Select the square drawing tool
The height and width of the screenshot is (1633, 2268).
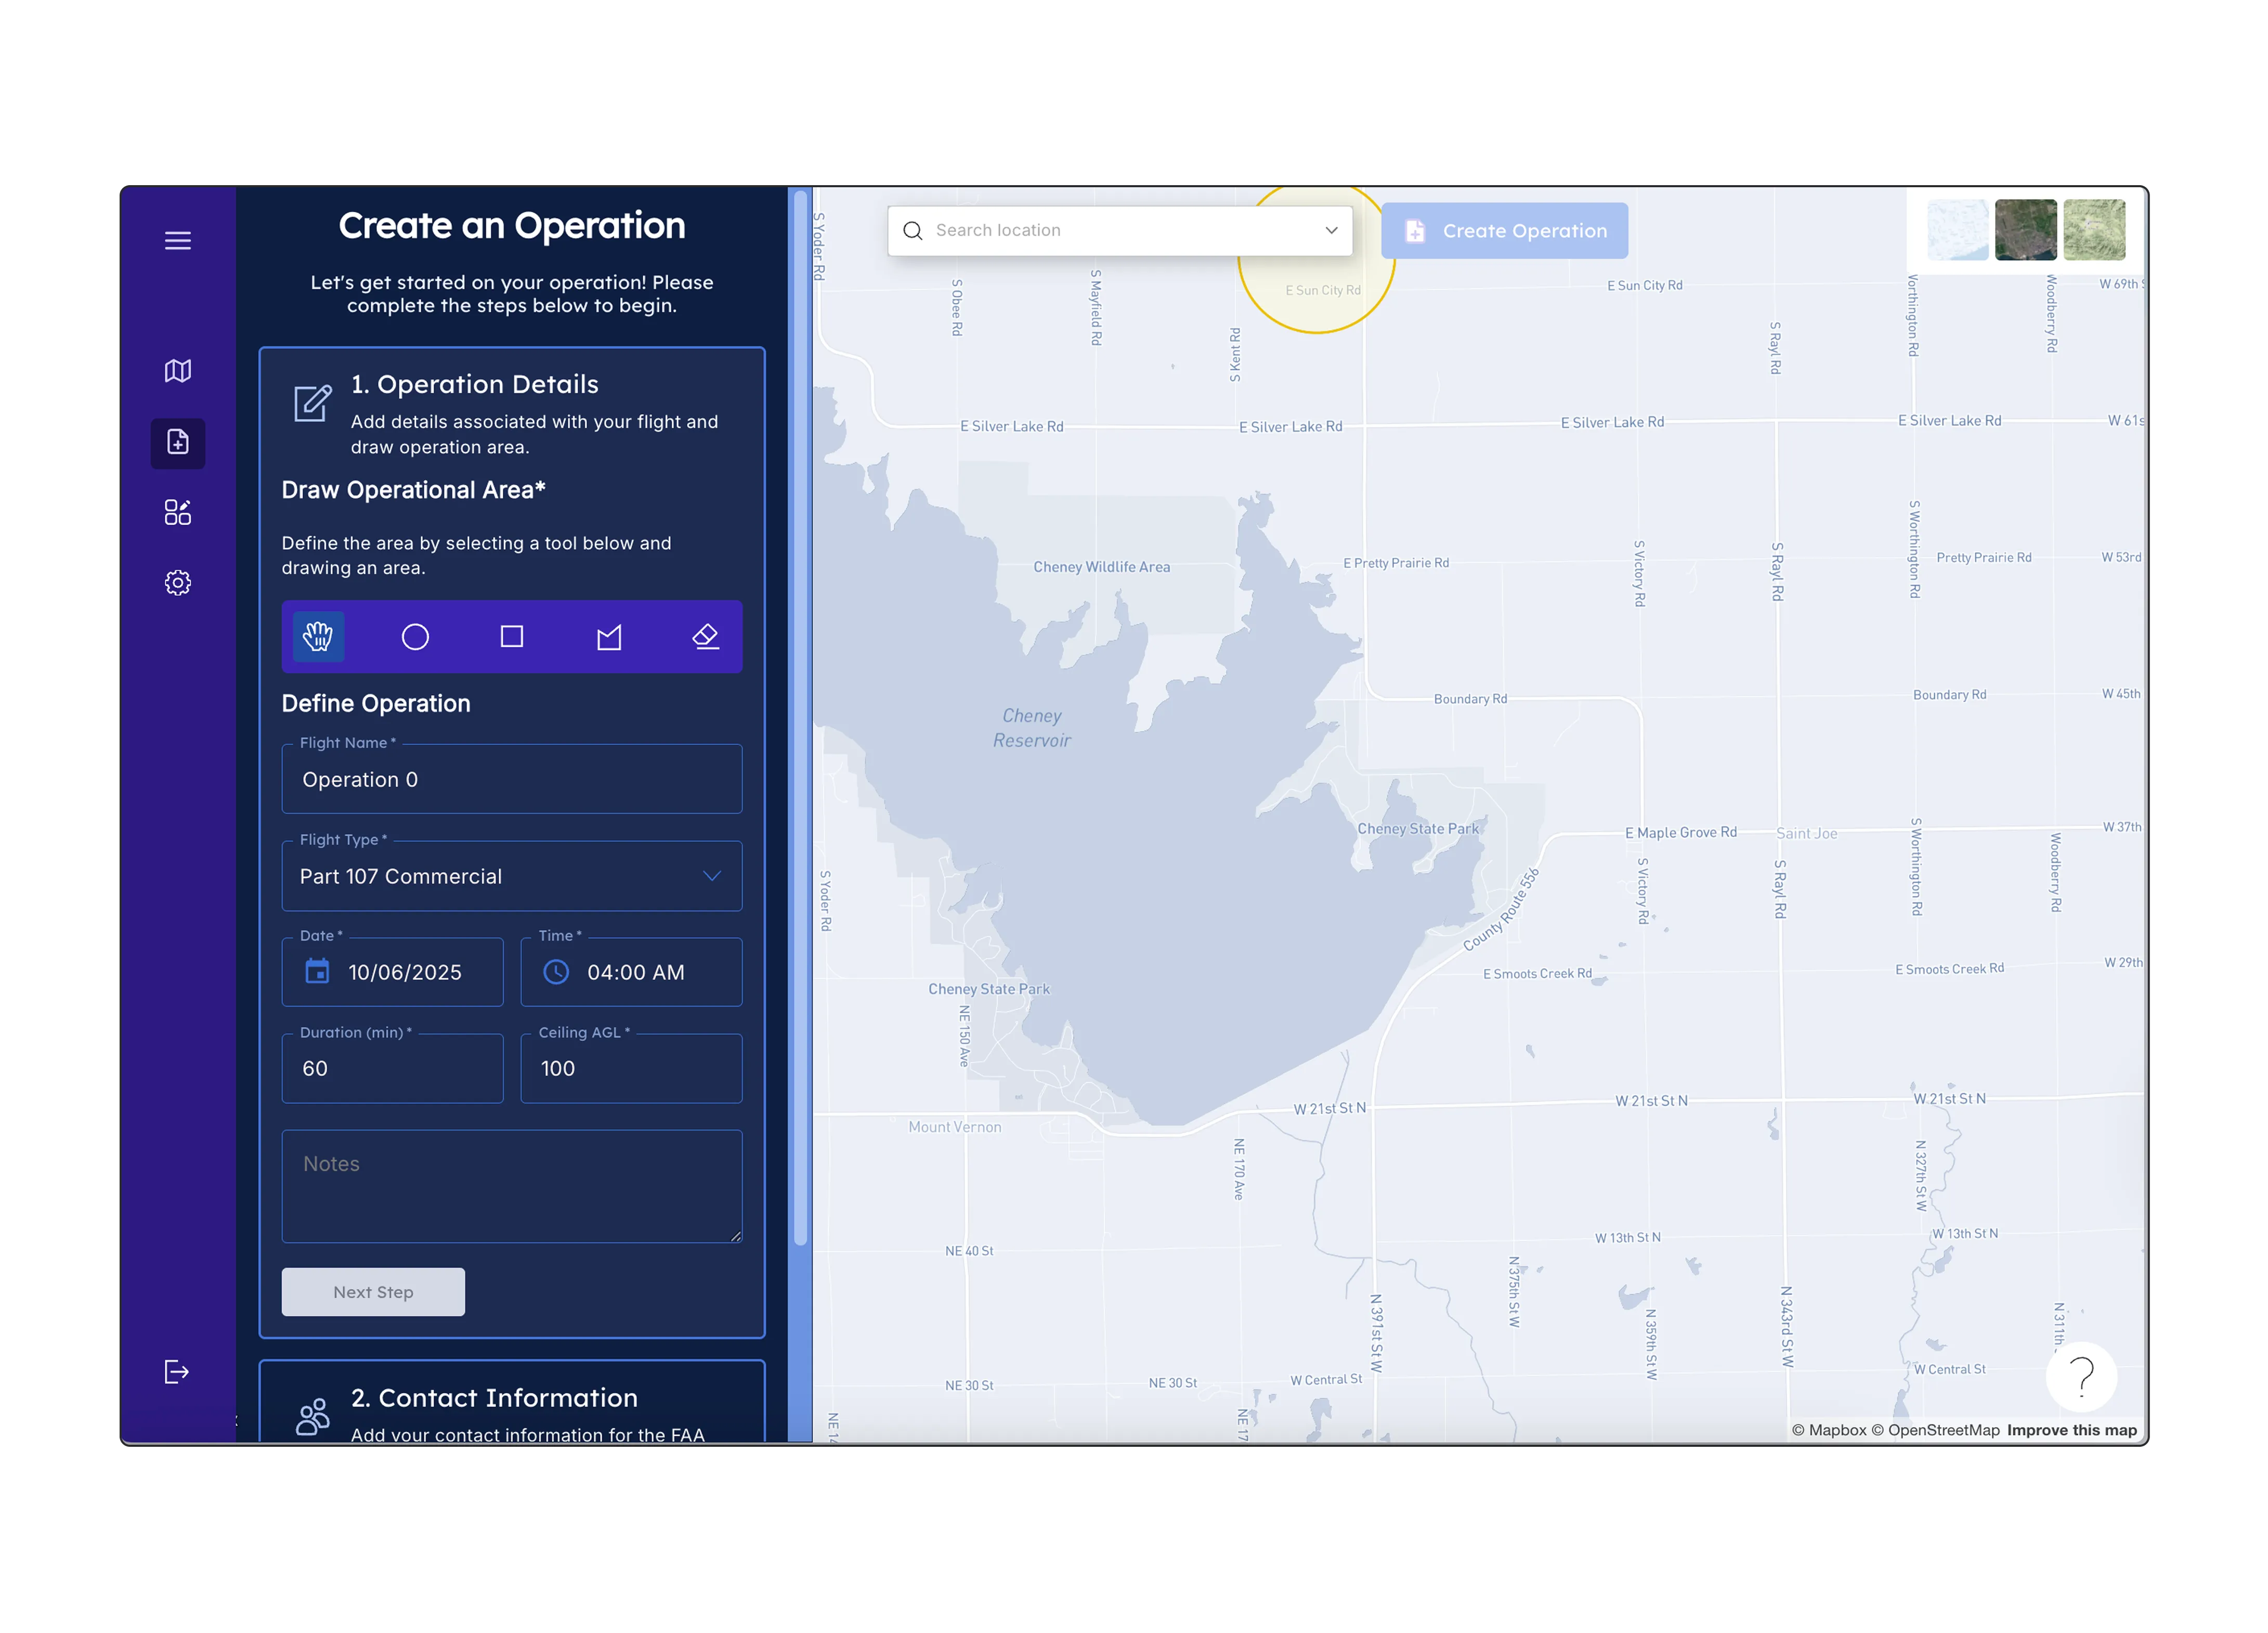tap(511, 636)
